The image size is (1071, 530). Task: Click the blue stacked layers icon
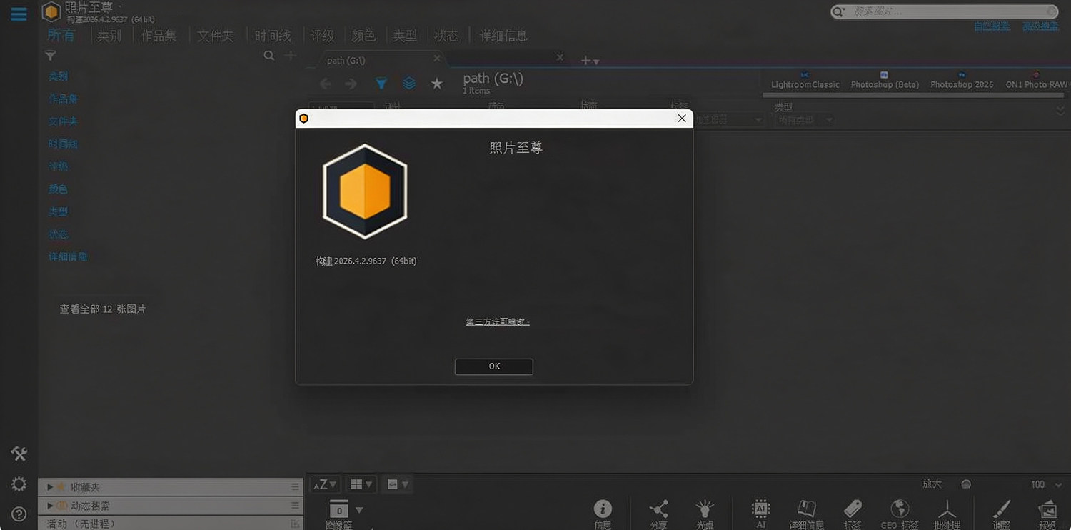click(409, 84)
